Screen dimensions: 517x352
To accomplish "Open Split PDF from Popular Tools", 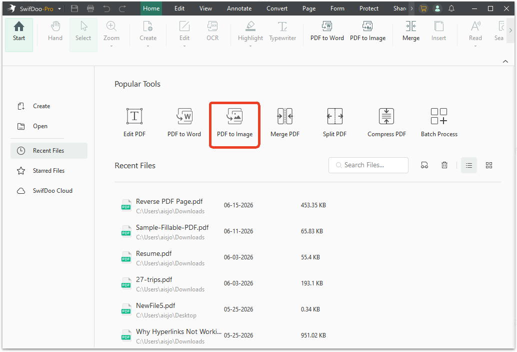I will pos(334,123).
